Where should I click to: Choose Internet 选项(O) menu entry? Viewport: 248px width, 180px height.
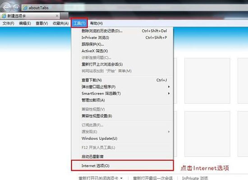[122, 166]
